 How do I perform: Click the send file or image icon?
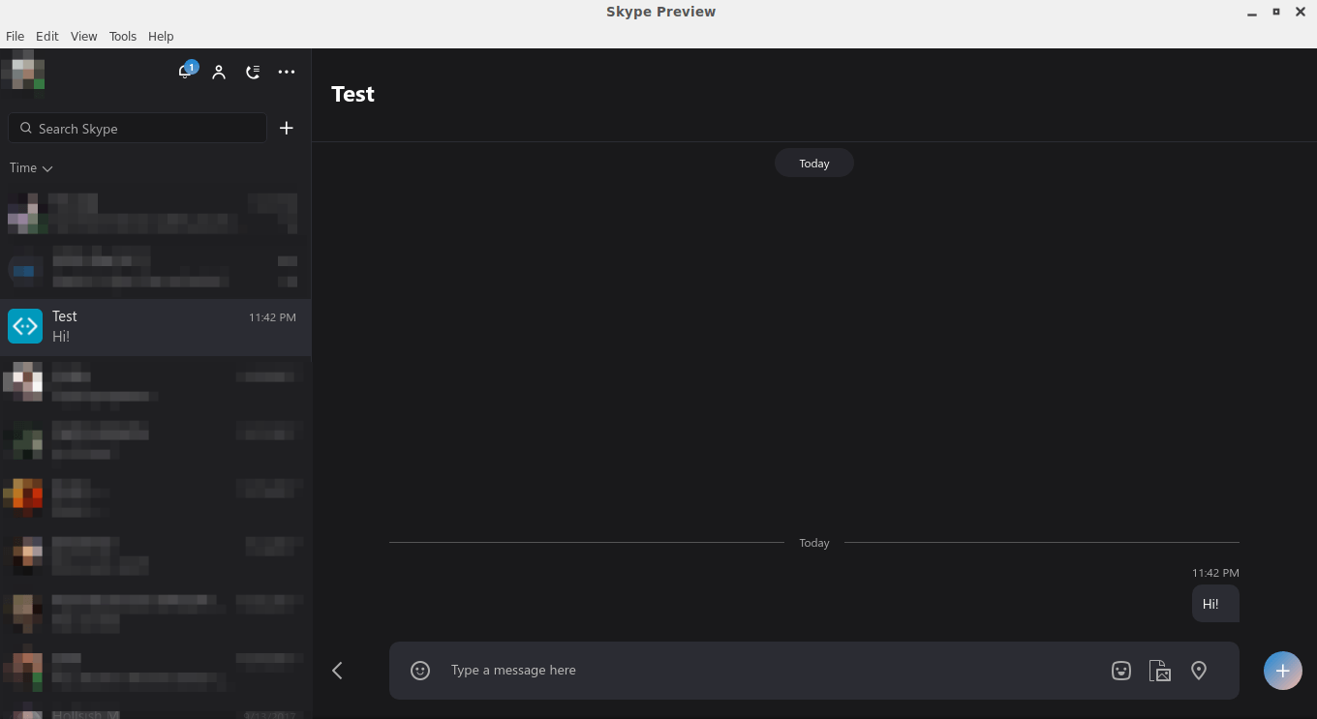[1160, 670]
